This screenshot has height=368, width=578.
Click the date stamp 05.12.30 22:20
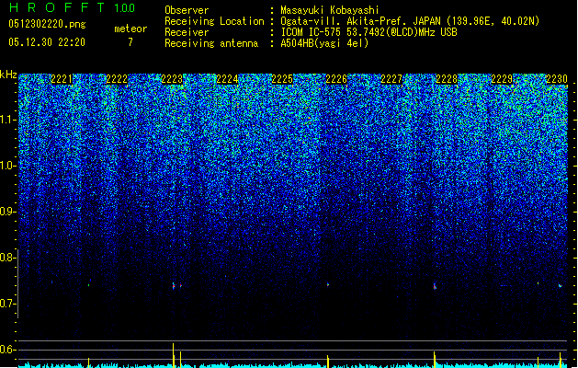pyautogui.click(x=47, y=42)
